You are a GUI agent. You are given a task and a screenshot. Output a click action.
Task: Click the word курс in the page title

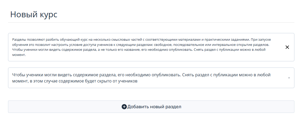pyautogui.click(x=49, y=14)
